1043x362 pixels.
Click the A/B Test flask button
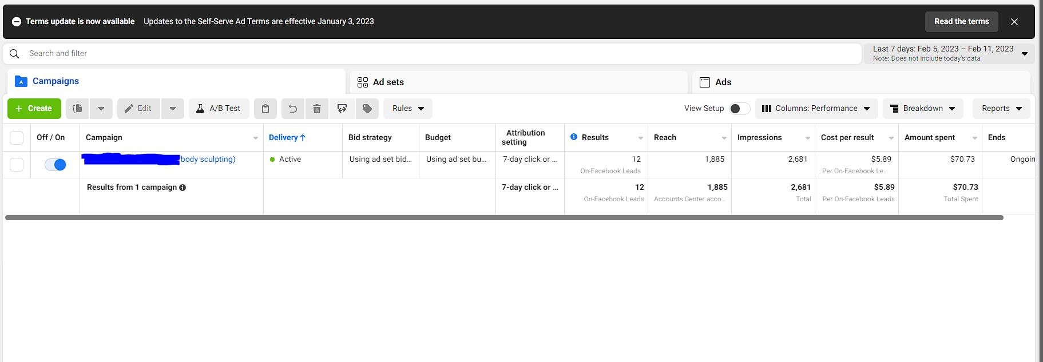click(x=219, y=109)
